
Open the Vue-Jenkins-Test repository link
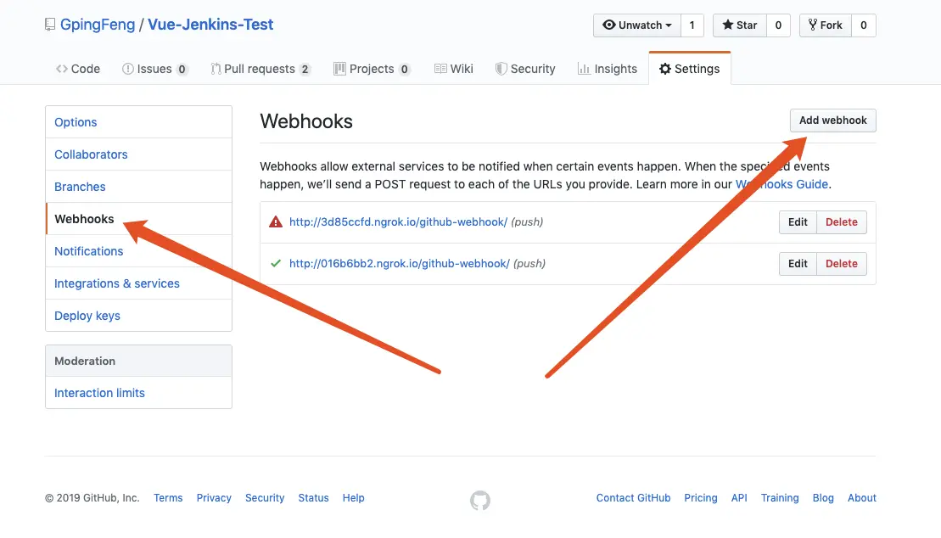pos(210,25)
